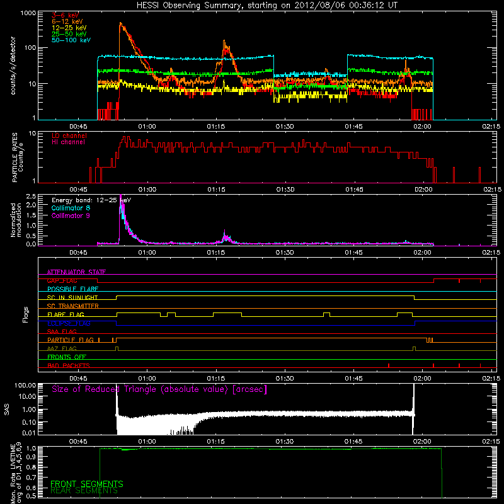Click the SC_IN_SUNLIGHT flag label
The width and height of the screenshot is (504, 504).
tap(72, 297)
